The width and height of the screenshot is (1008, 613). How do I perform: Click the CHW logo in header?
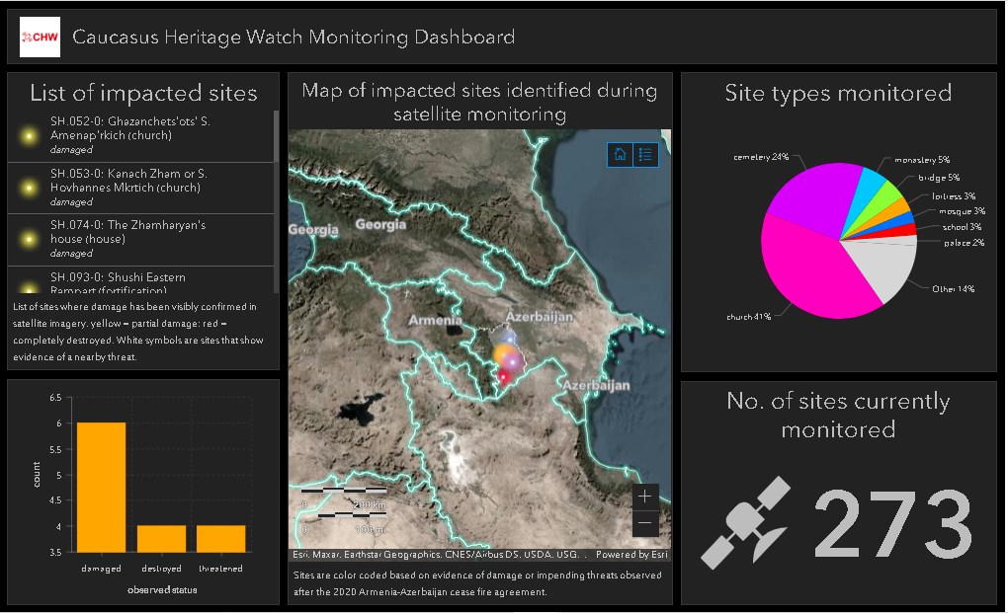(x=41, y=38)
